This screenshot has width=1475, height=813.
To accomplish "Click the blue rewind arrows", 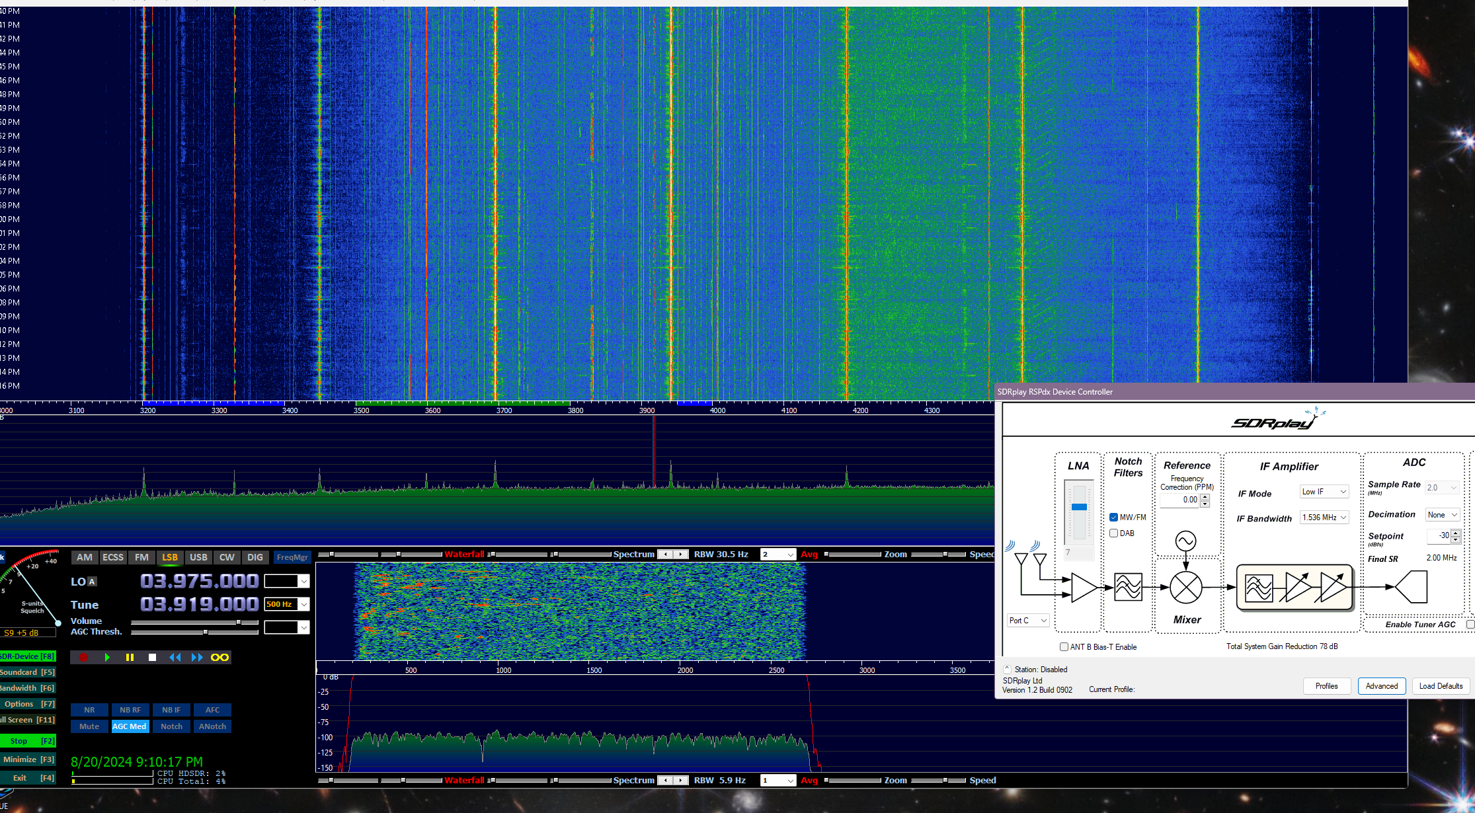I will click(x=175, y=658).
